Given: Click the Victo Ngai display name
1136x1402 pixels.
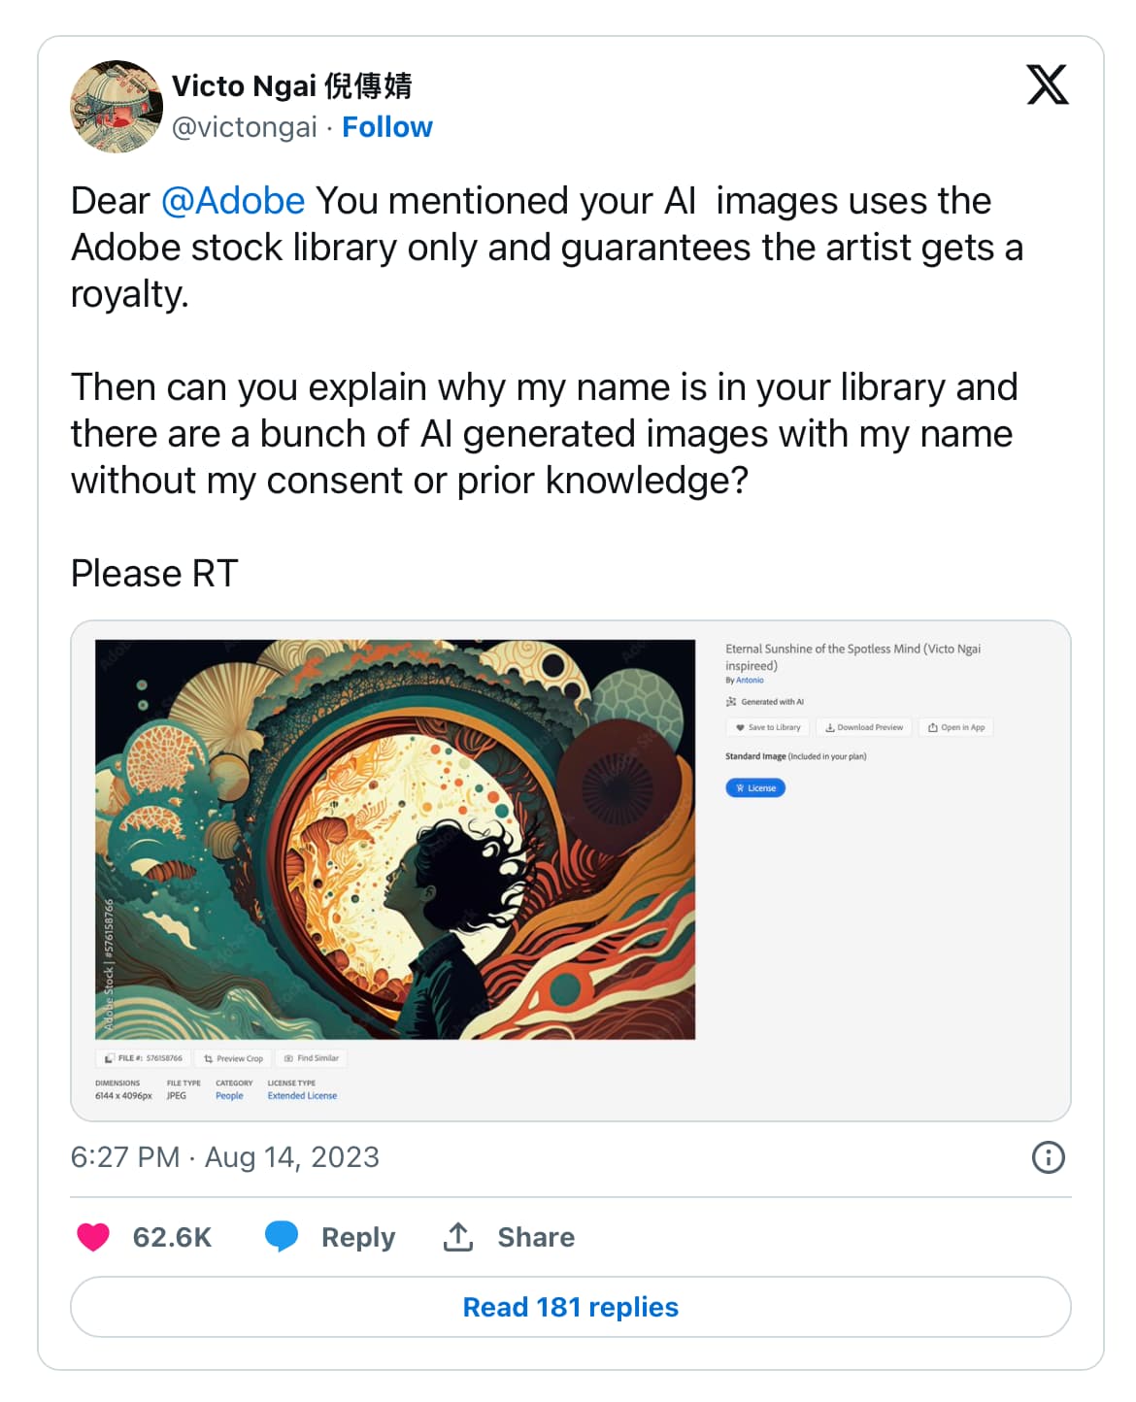Looking at the screenshot, I should [x=291, y=85].
